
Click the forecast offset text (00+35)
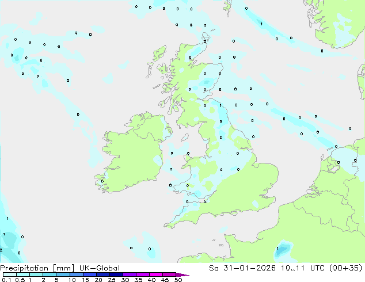345,268
